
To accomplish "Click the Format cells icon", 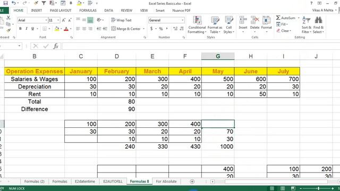I will point(266,20).
